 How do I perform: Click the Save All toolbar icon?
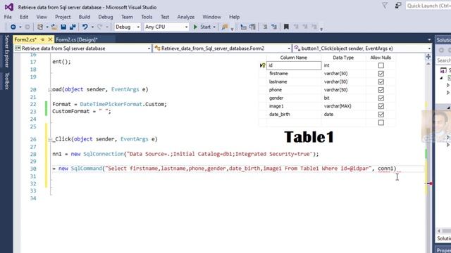[x=73, y=27]
